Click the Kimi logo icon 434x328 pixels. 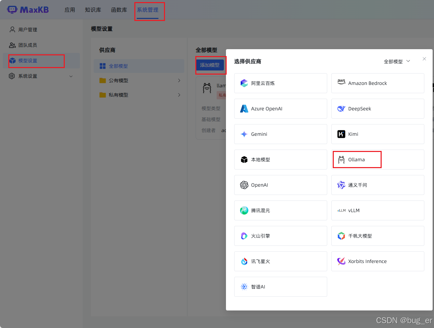tap(341, 134)
